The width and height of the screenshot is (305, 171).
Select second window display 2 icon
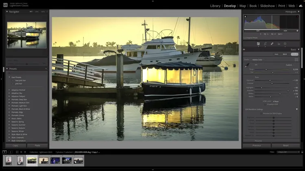10,152
